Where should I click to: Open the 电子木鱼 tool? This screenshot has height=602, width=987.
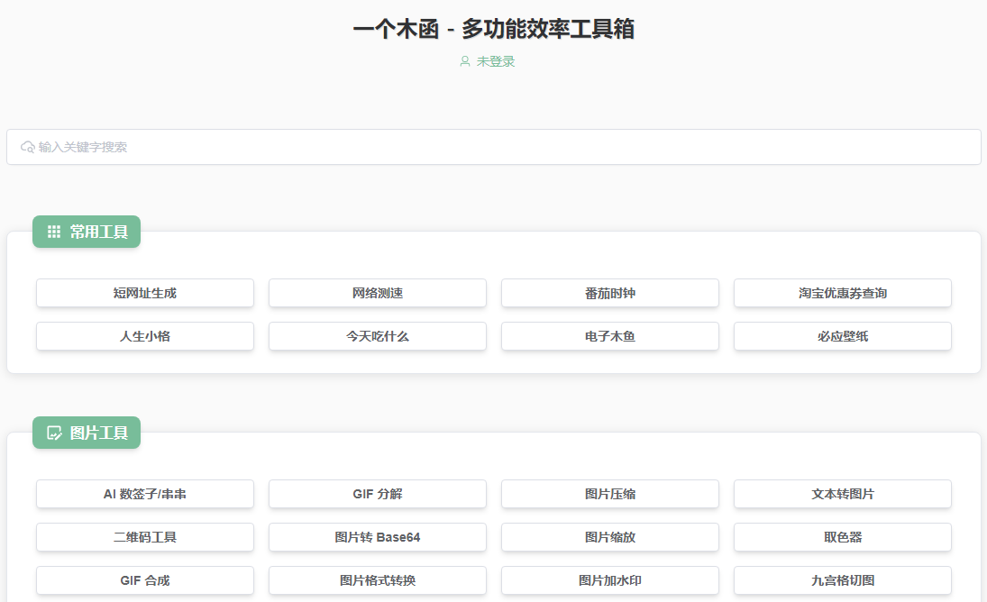click(610, 336)
